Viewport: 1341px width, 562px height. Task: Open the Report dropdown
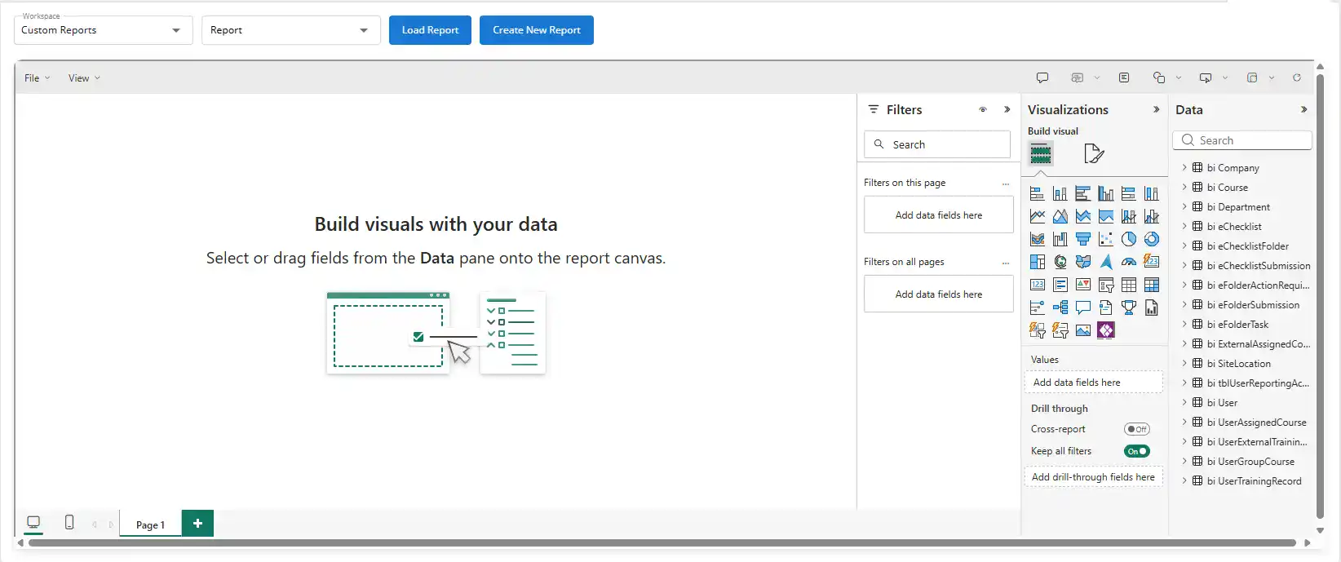coord(291,30)
